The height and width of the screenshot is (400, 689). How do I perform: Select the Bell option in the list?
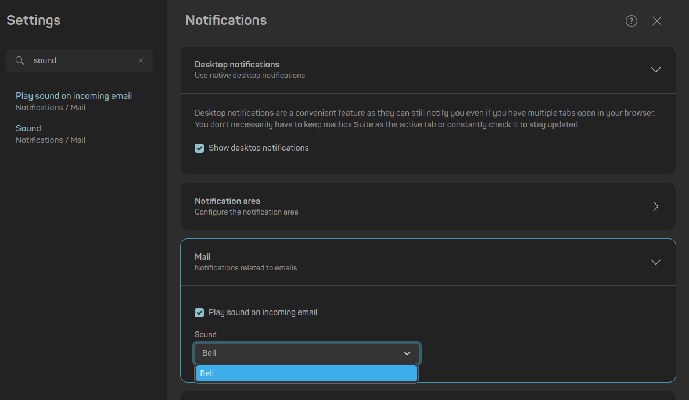tap(306, 373)
